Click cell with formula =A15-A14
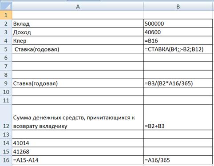The image size is (214, 166). pyautogui.click(x=78, y=160)
